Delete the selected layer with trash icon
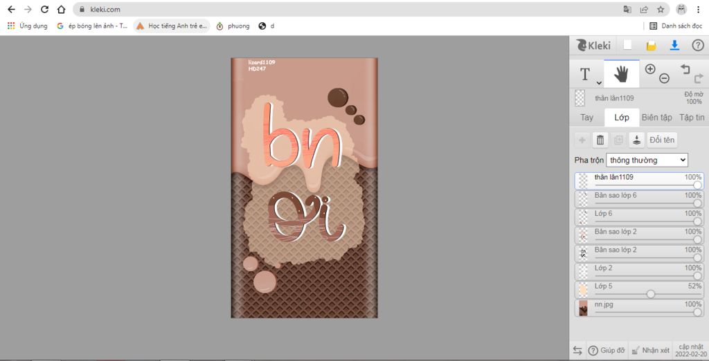The width and height of the screenshot is (709, 361). (x=600, y=140)
